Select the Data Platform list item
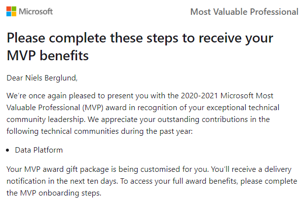This screenshot has width=301, height=200. [39, 150]
